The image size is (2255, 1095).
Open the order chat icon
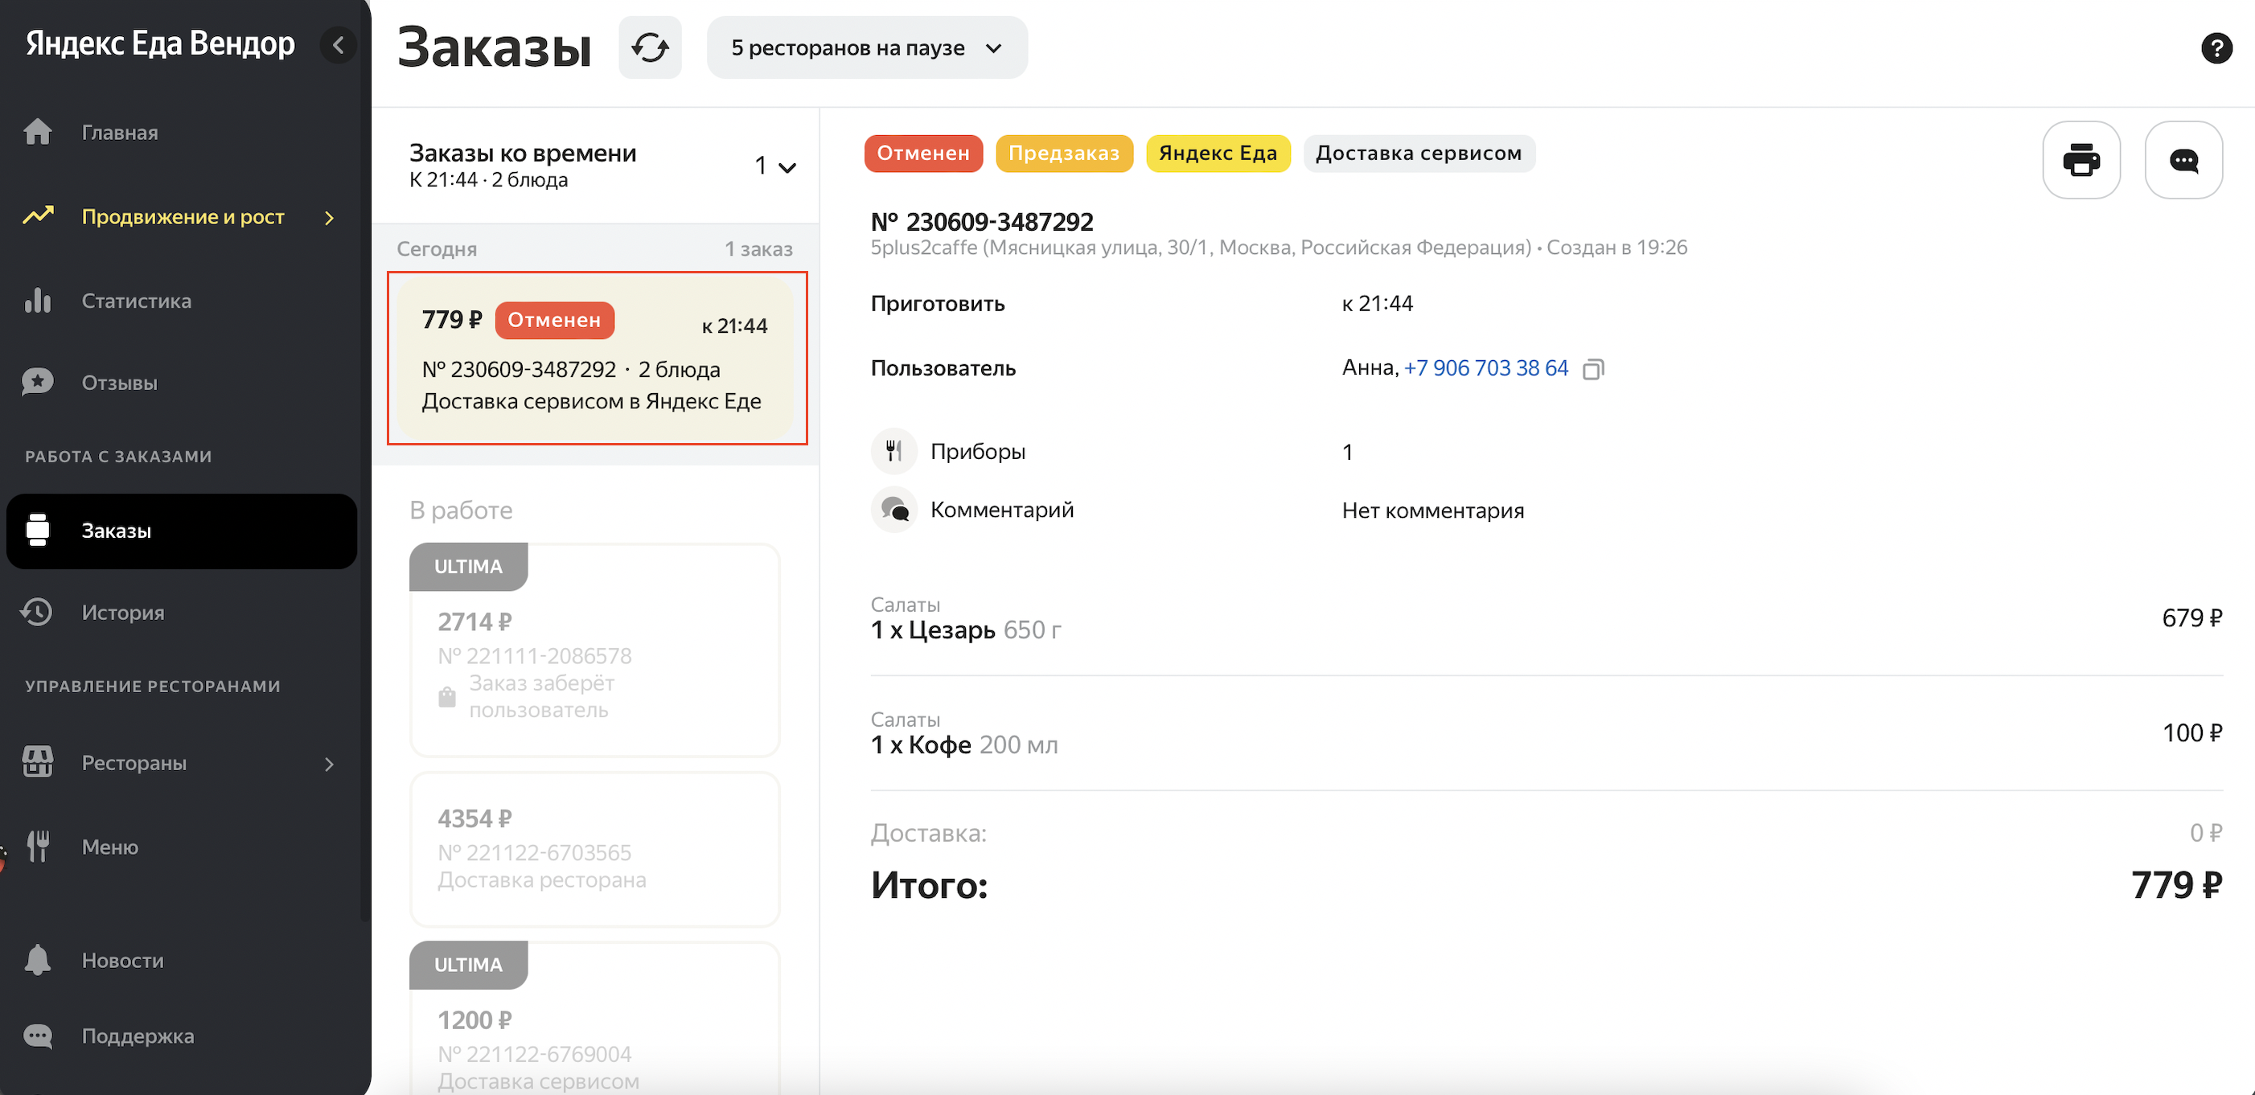pyautogui.click(x=2183, y=160)
